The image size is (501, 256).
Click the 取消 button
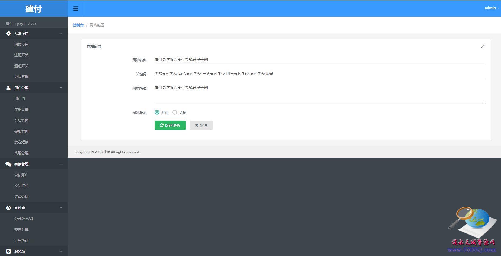click(201, 125)
